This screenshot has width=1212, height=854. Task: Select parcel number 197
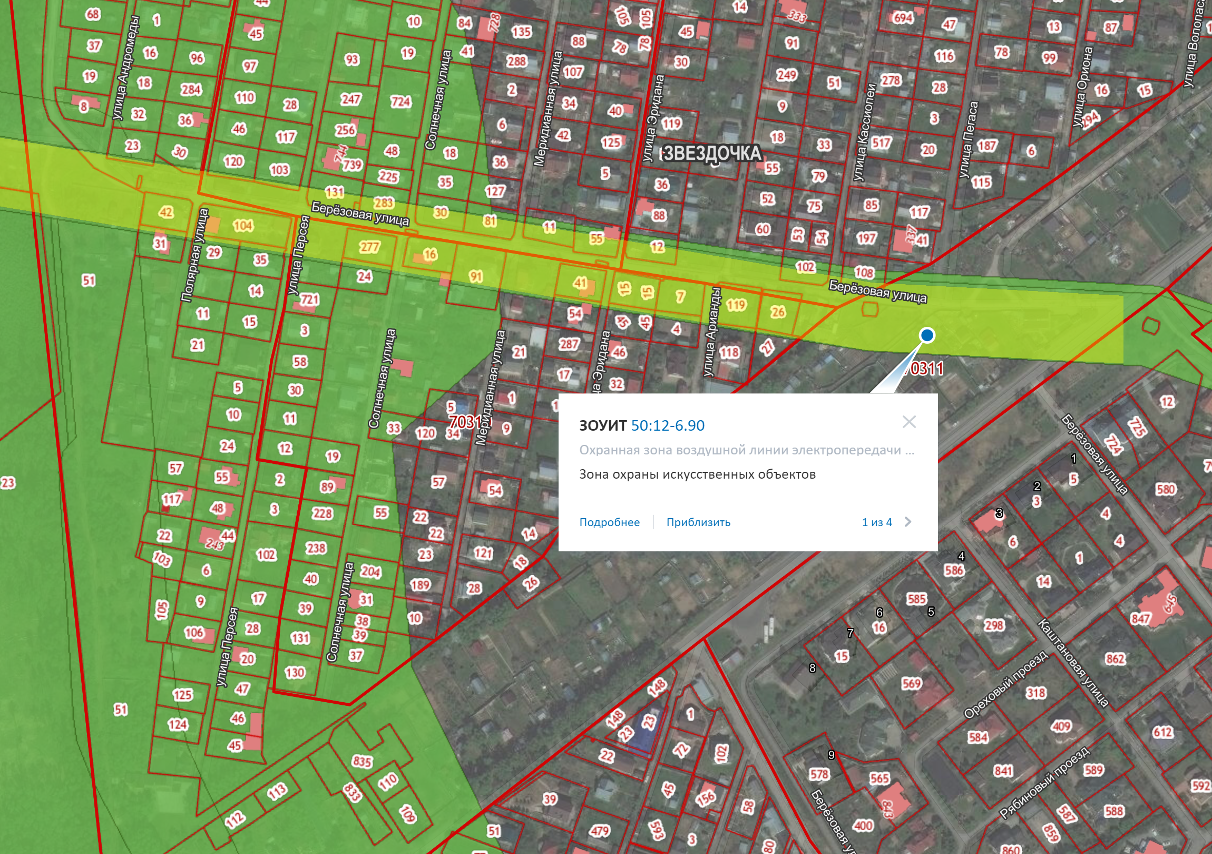tap(866, 238)
